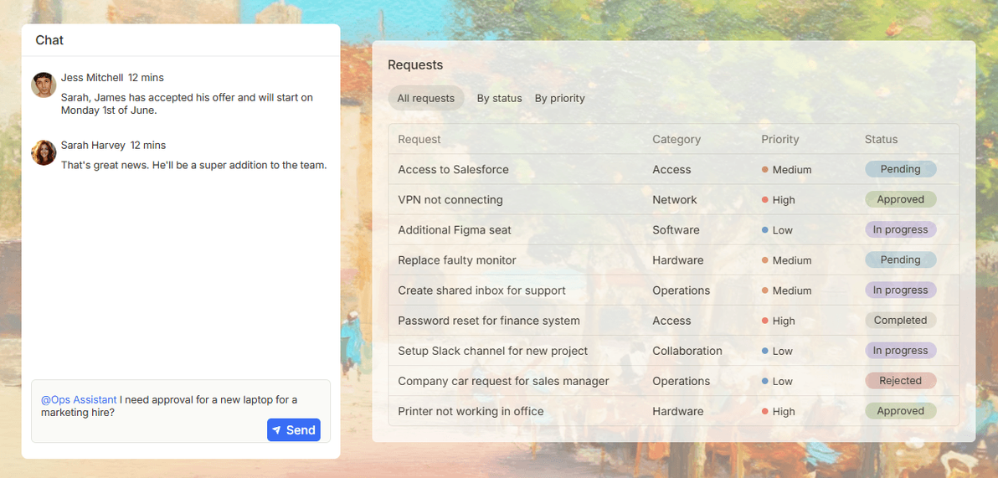
Task: Open the Replace faulty monitor request
Action: [673, 260]
